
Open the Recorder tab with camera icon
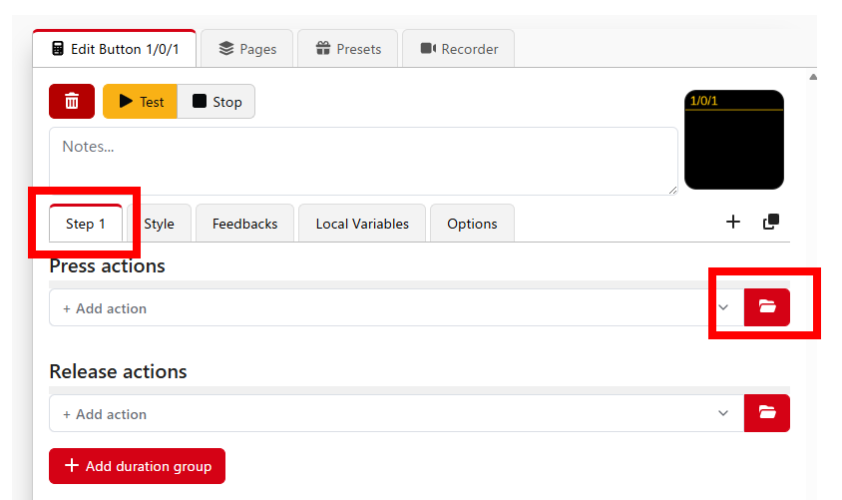(x=459, y=49)
